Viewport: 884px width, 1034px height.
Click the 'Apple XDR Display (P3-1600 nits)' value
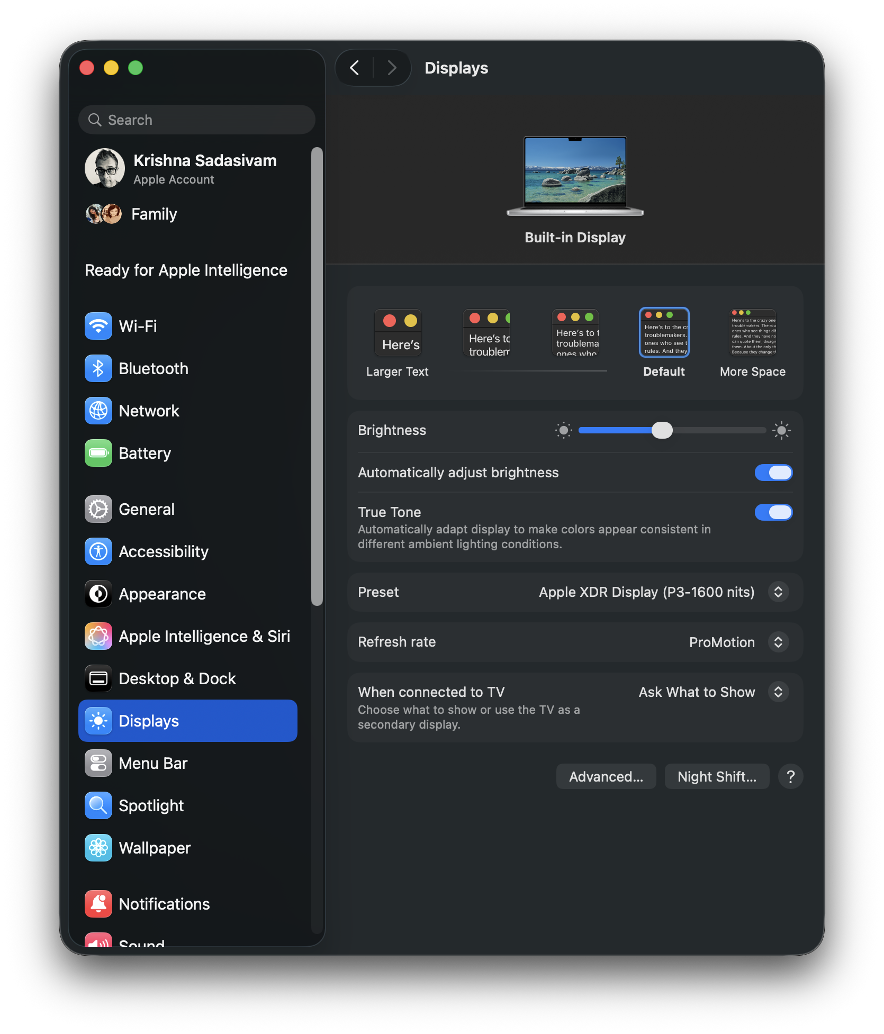[x=646, y=592]
